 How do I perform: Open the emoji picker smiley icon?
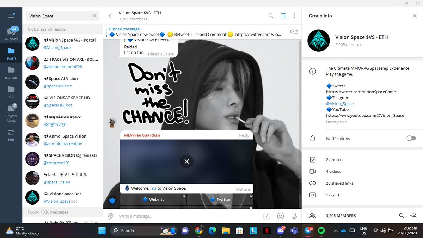[x=281, y=216]
